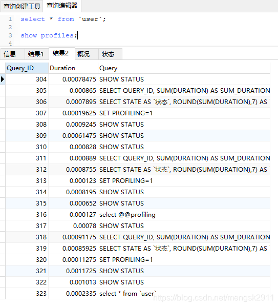
Task: Select Query_ID cell 308
Action: [27, 125]
